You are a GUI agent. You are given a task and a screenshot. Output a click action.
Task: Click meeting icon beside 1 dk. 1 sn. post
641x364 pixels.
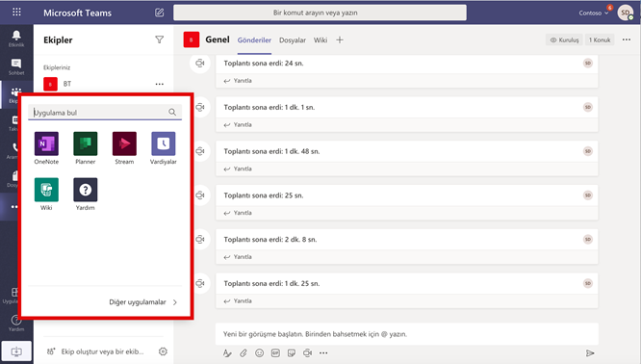click(x=200, y=107)
